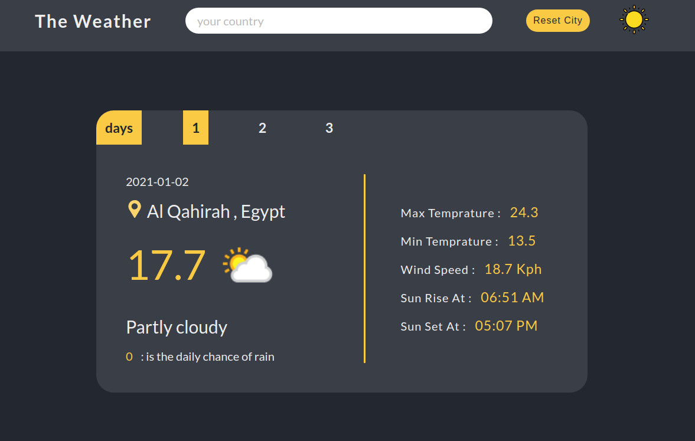Click the location pin icon

[x=134, y=209]
